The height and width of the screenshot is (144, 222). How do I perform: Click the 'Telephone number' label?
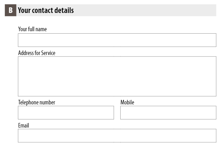click(37, 102)
